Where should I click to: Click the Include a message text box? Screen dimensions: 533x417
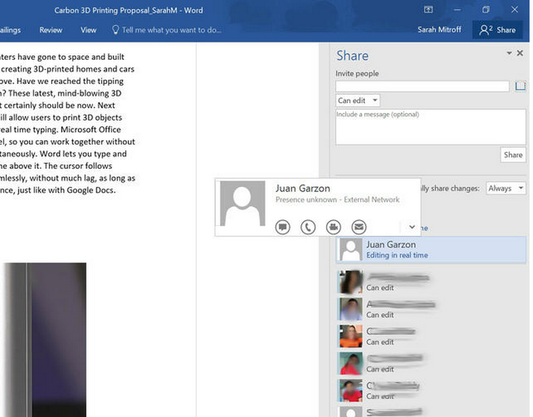click(x=431, y=127)
